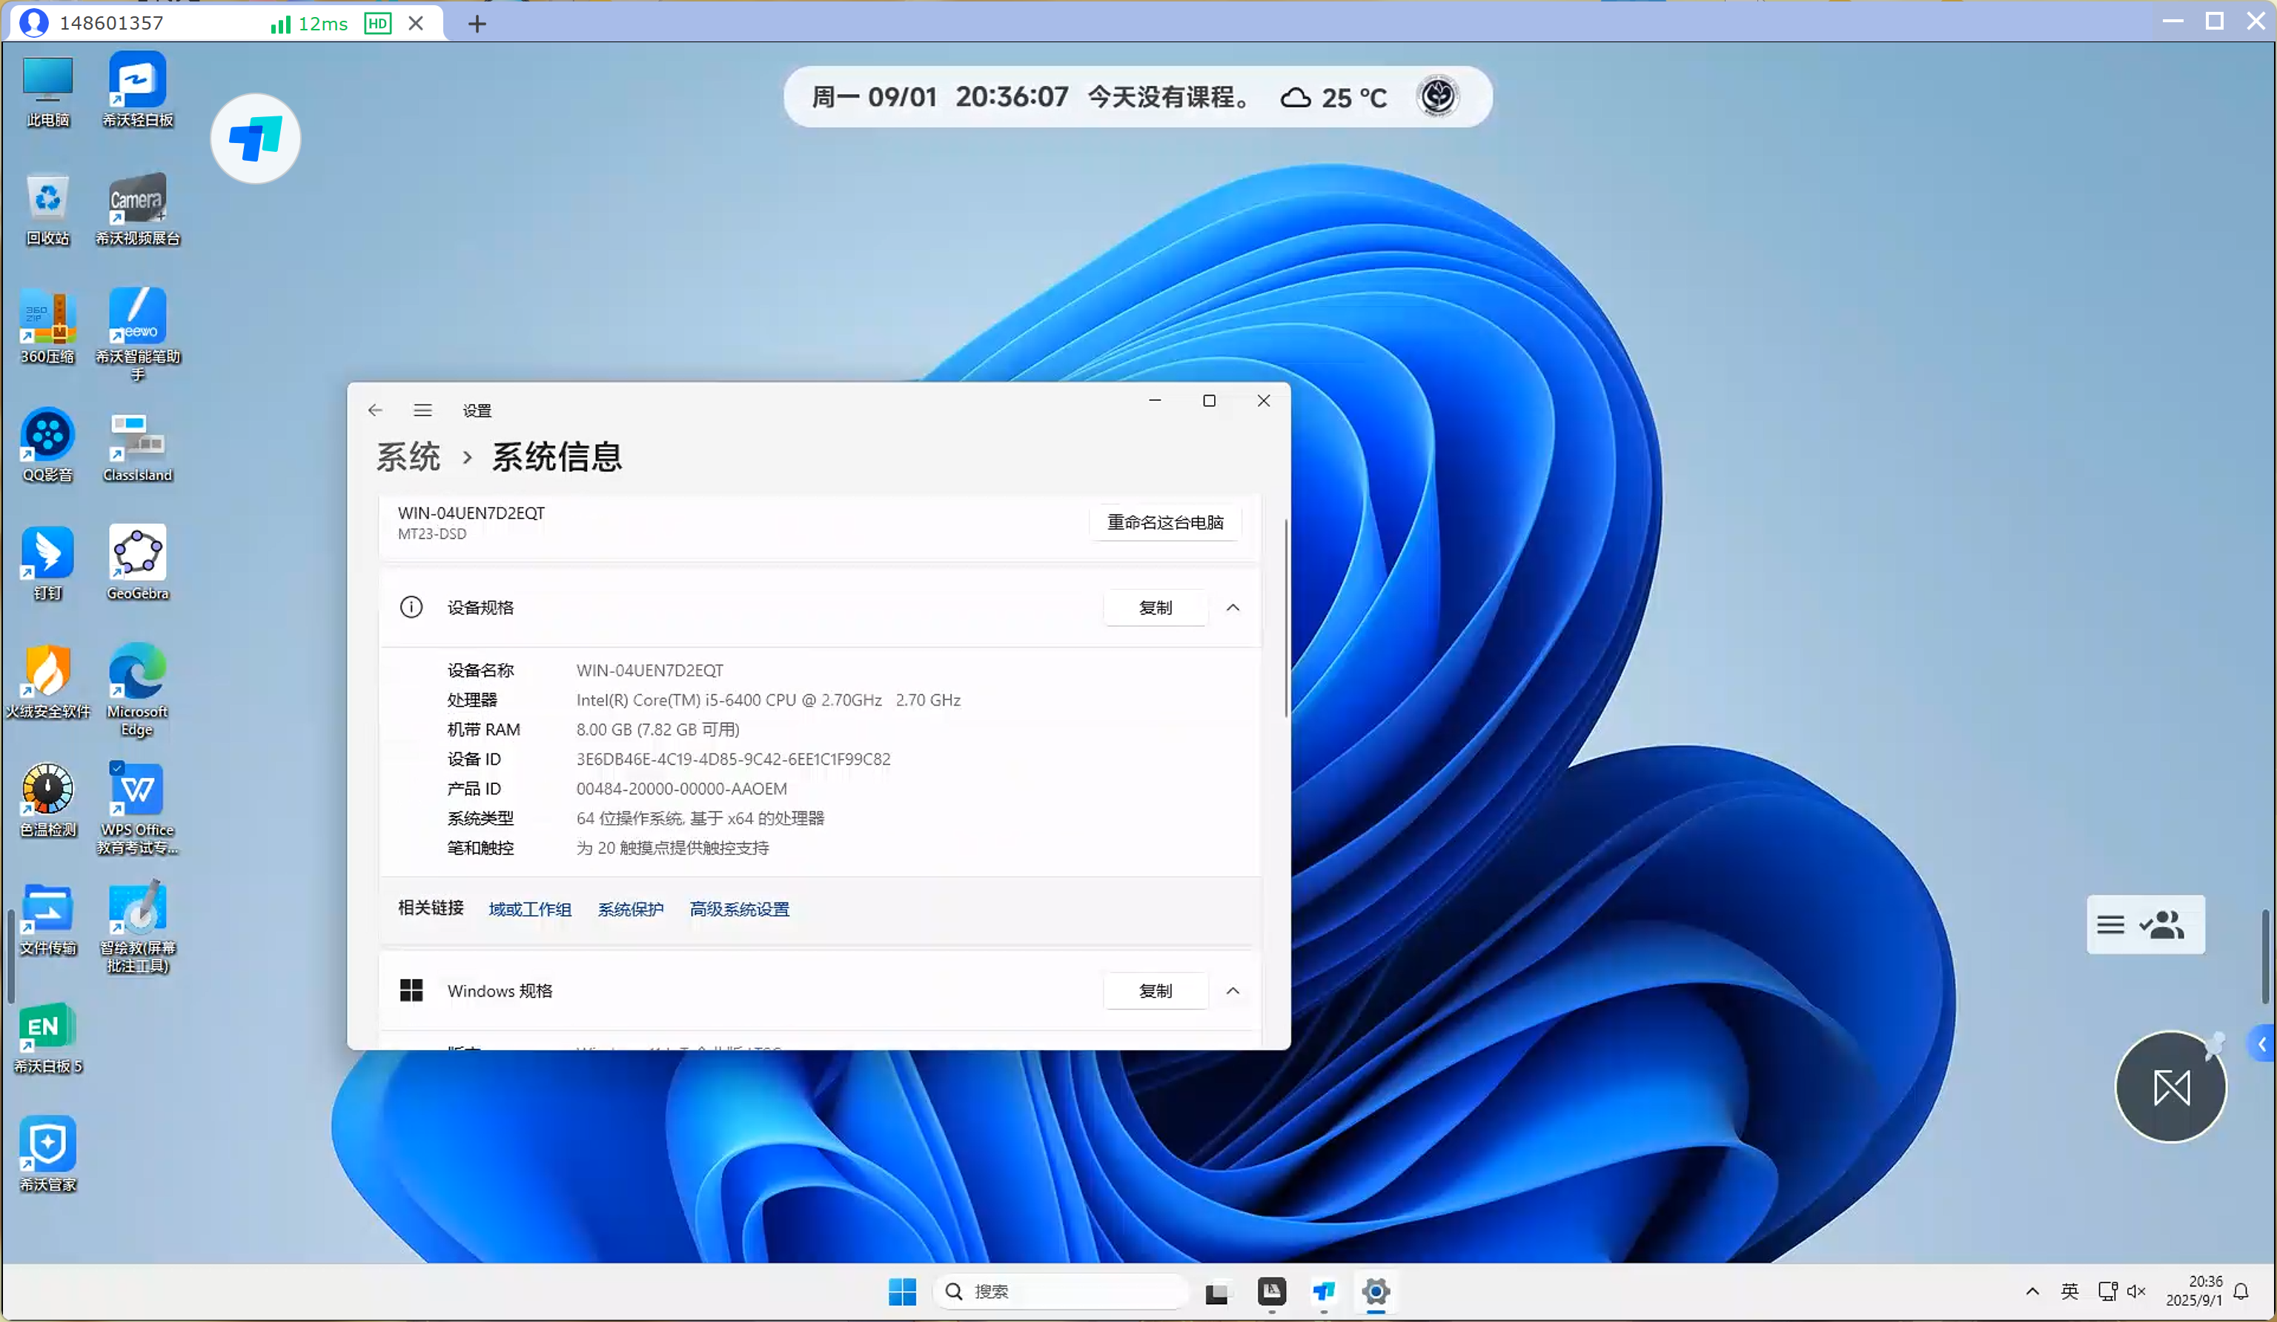Copy device specifications with 复制 button

[x=1155, y=607]
